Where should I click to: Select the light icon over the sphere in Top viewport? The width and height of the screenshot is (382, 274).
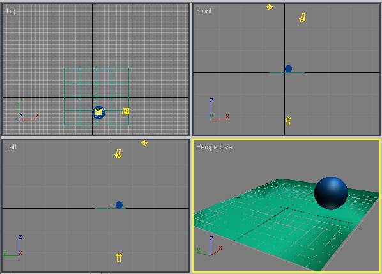[x=98, y=112]
